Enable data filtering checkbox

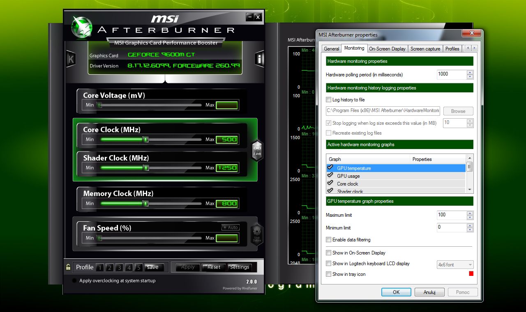tap(329, 240)
